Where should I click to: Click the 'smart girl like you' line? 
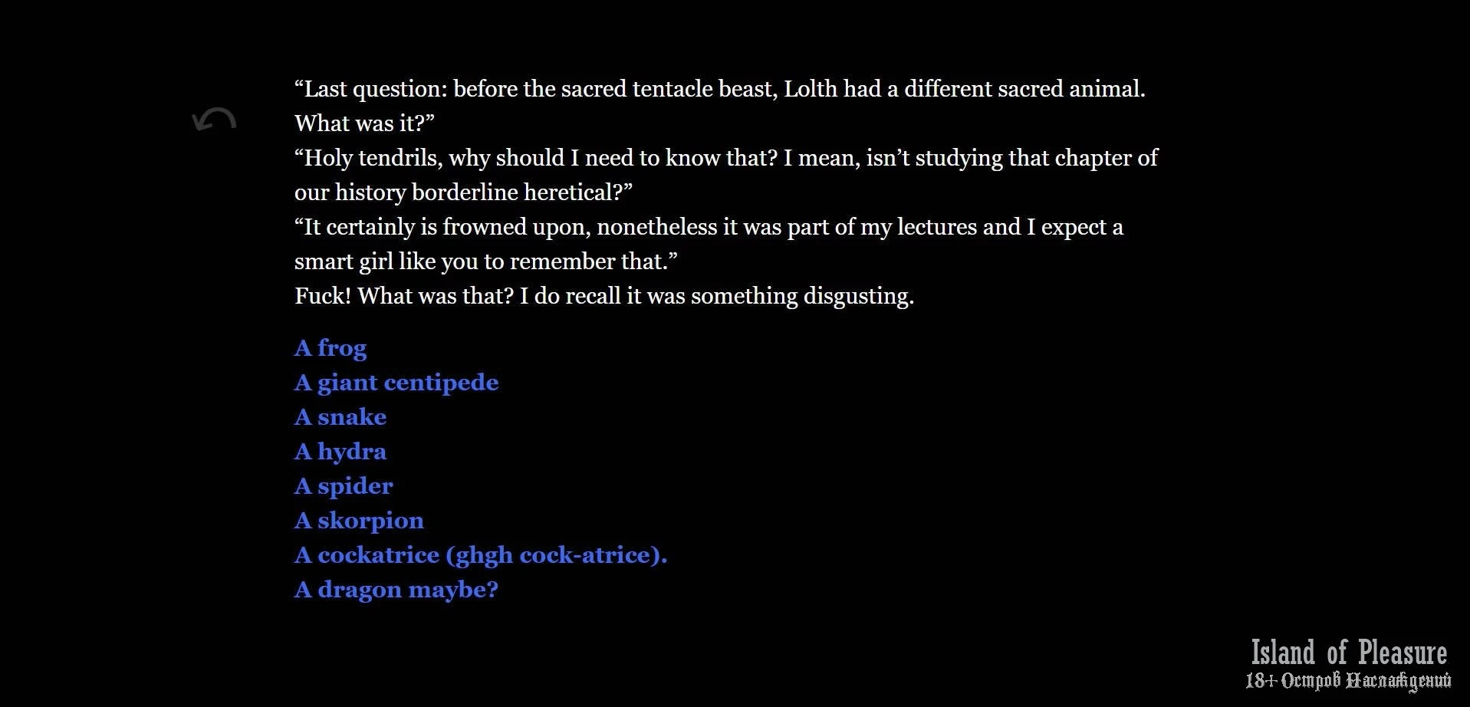tap(486, 261)
